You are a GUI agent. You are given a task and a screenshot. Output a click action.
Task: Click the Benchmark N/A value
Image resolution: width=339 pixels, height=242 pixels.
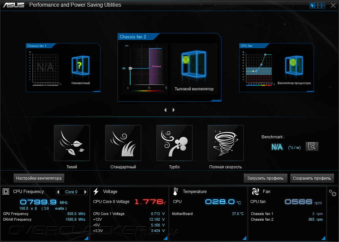(x=277, y=147)
